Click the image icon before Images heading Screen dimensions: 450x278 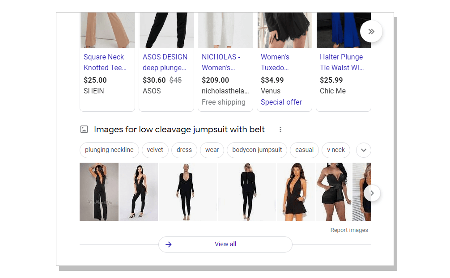[x=84, y=130]
